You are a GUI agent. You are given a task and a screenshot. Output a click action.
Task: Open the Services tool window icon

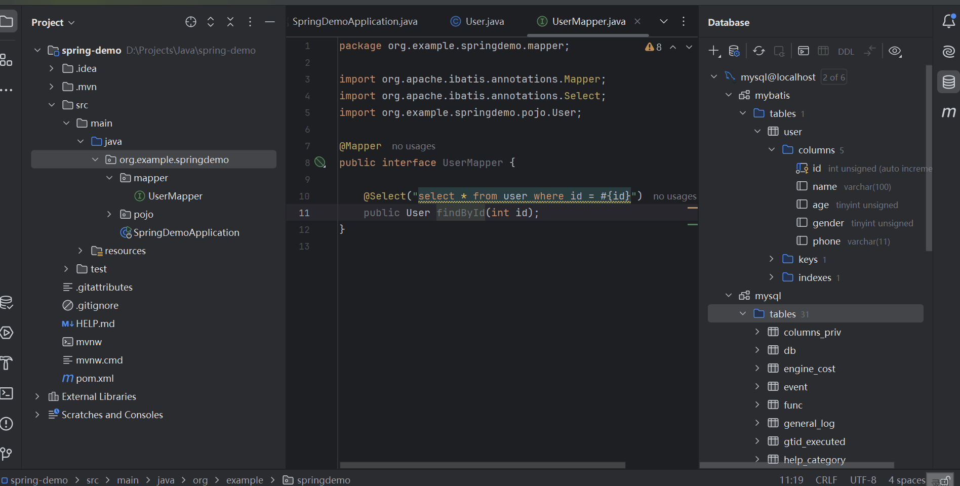(6, 333)
